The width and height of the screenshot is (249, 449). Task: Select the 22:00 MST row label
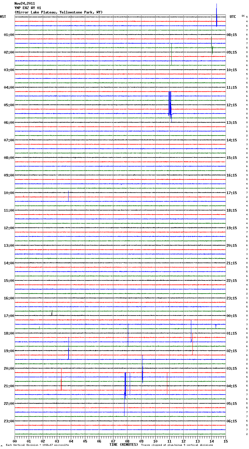point(9,404)
